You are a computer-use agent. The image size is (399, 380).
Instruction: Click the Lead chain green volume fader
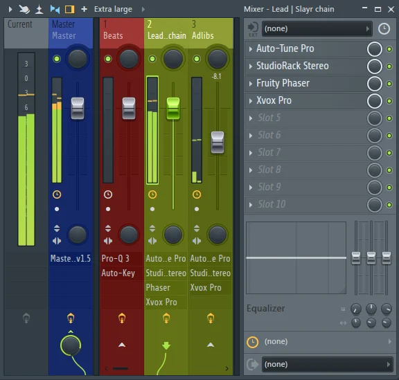(x=173, y=109)
